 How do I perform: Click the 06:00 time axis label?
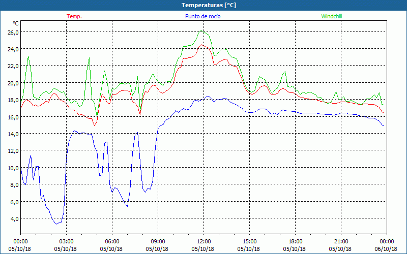click(112, 242)
